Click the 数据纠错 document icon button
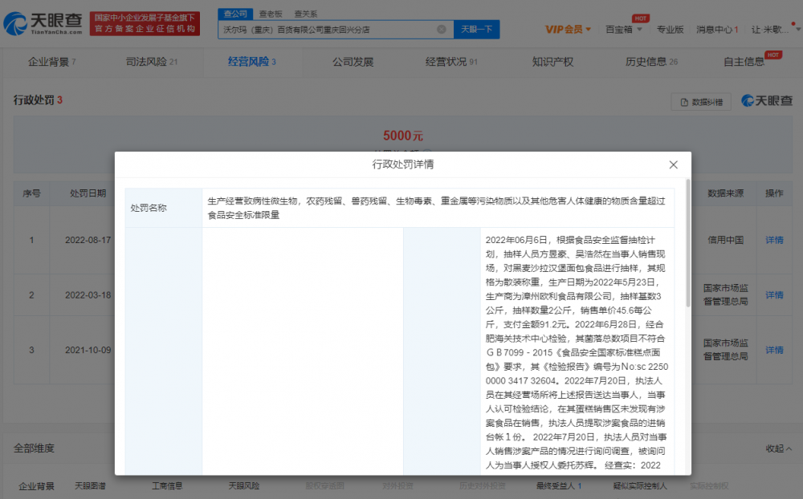This screenshot has width=803, height=499. tap(701, 102)
